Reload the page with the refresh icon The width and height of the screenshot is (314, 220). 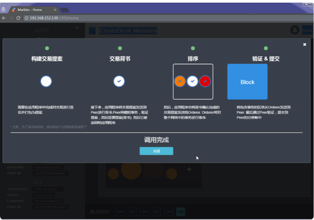point(19,18)
